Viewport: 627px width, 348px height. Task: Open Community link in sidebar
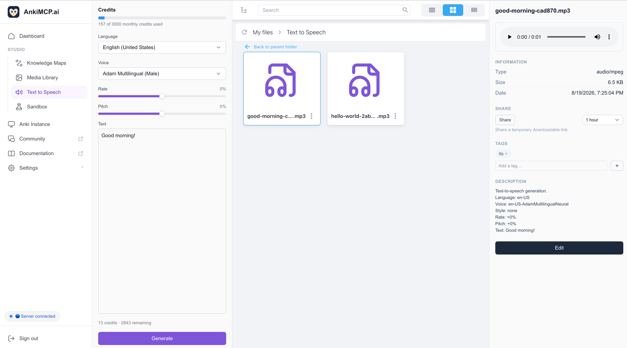(32, 139)
